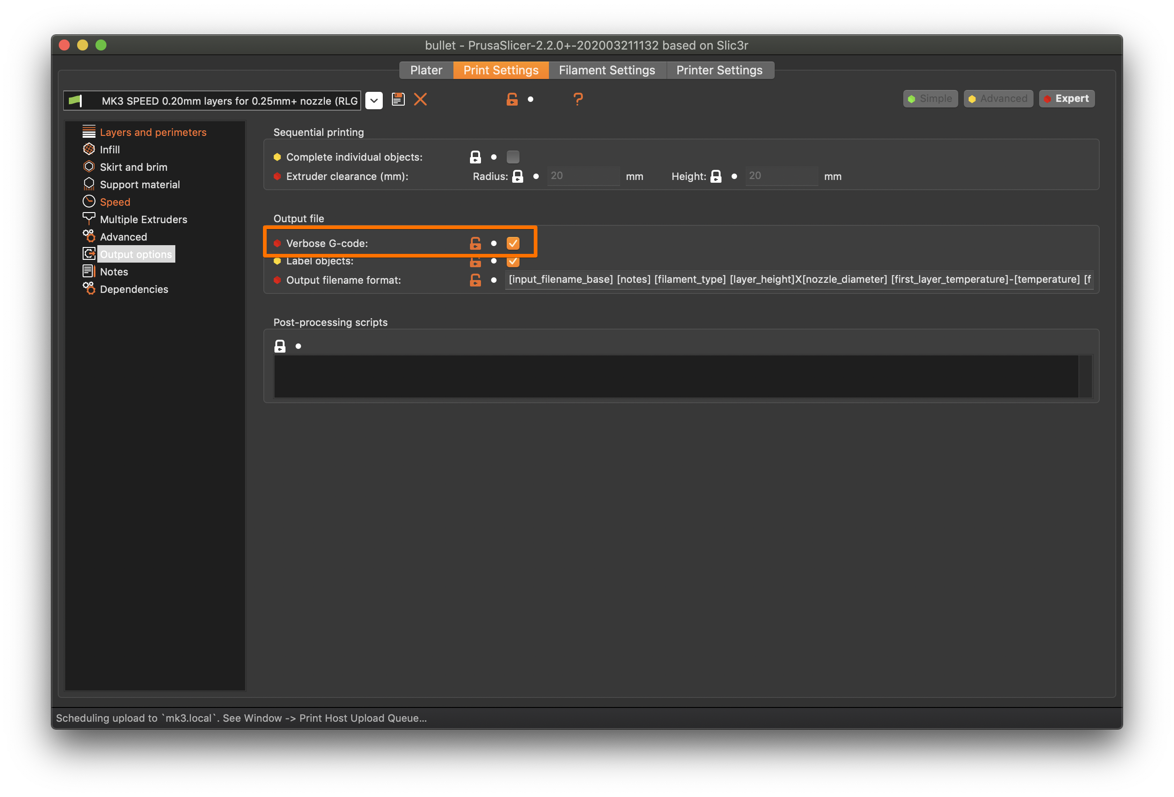This screenshot has width=1174, height=797.
Task: Click the unlocked padlock icon beside Verbose G-code
Action: (x=475, y=244)
